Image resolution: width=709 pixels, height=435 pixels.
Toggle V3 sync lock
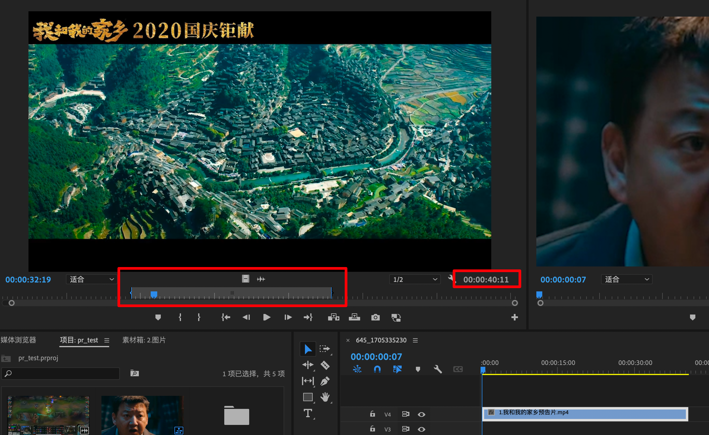(406, 429)
